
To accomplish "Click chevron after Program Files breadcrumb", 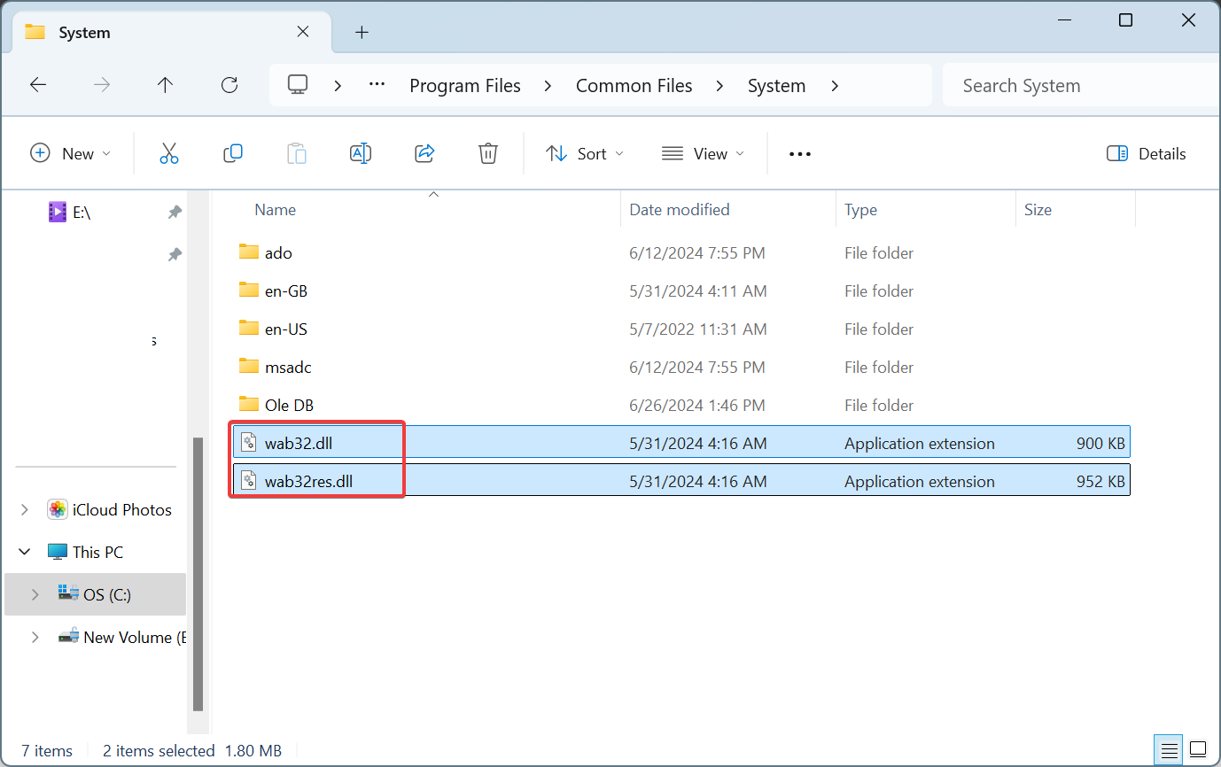I will point(548,86).
